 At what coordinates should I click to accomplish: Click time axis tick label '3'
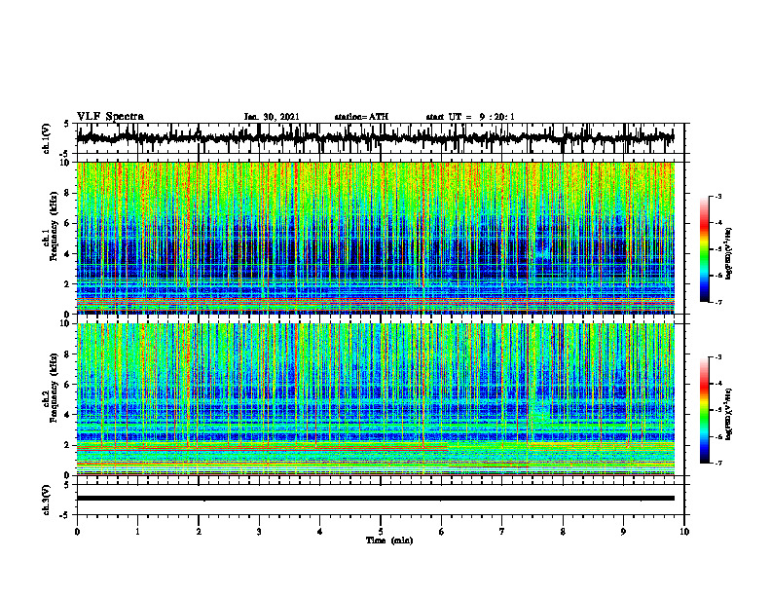(x=259, y=532)
